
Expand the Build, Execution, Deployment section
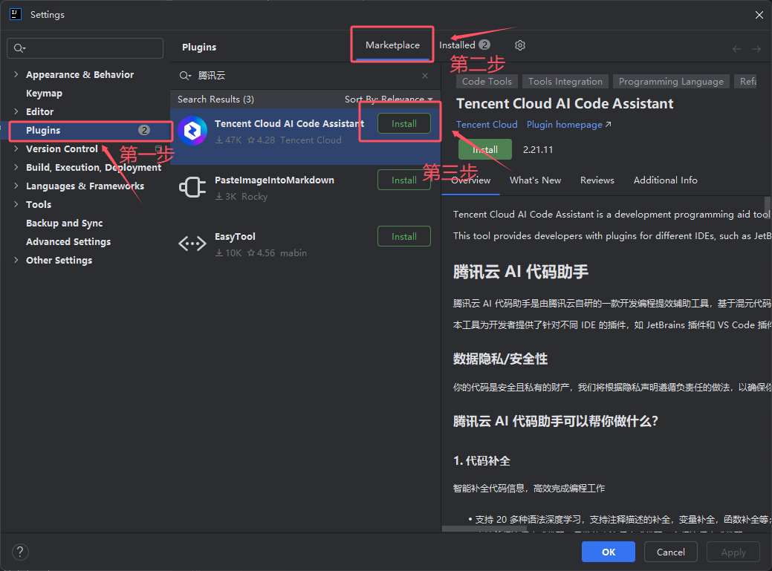tap(16, 167)
